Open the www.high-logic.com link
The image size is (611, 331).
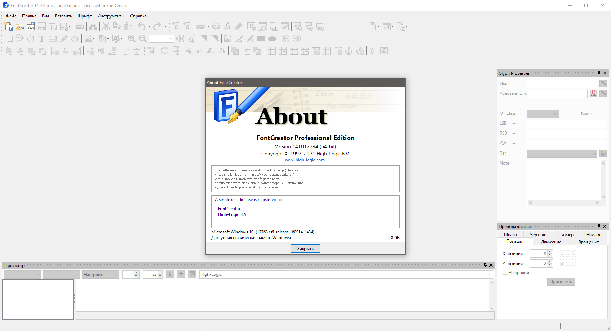[305, 160]
